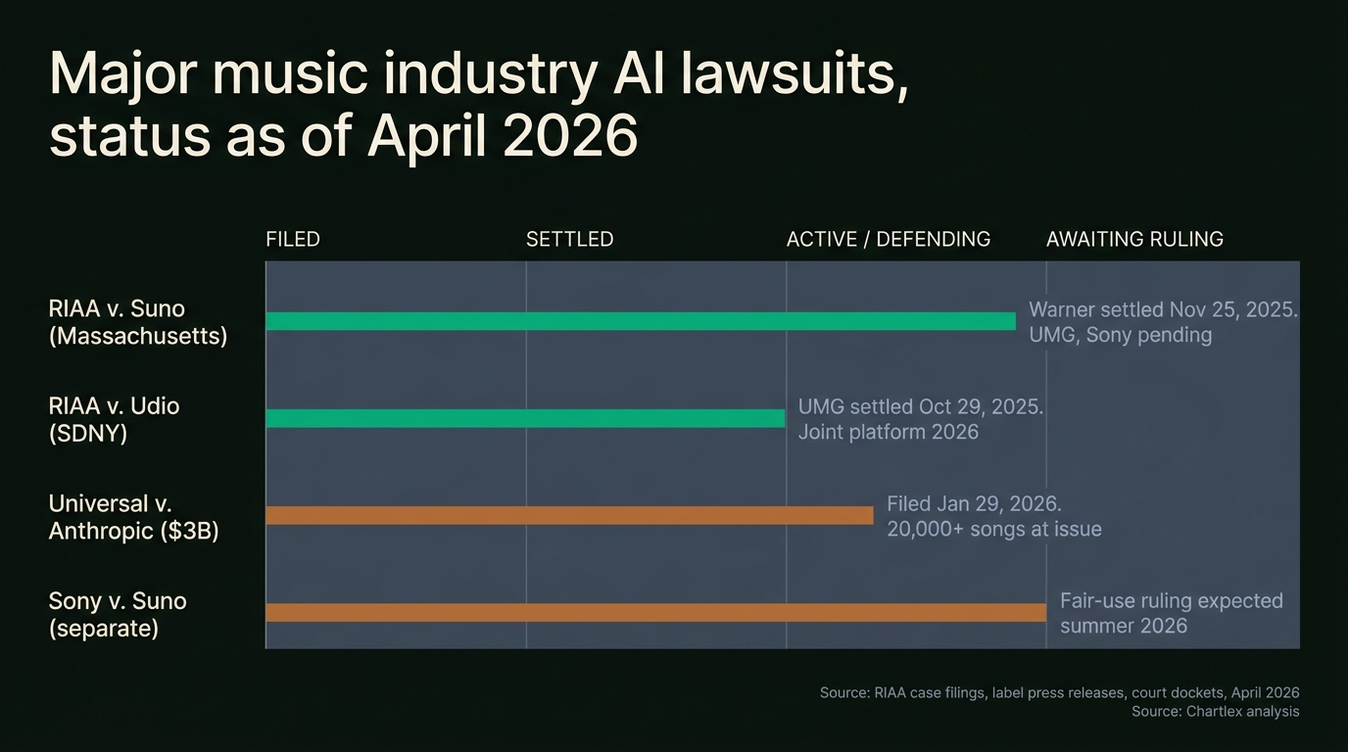Click the RIAA case filings source line
This screenshot has width=1348, height=752.
[1058, 692]
